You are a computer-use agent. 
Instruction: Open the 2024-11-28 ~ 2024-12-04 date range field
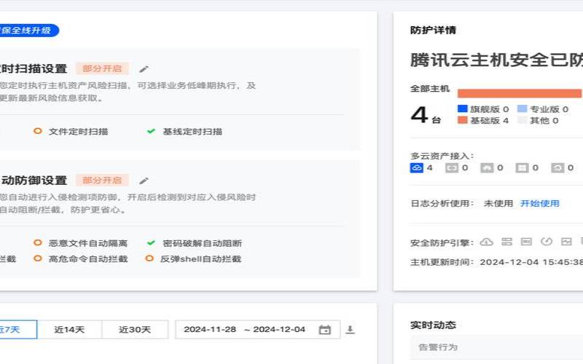tap(258, 330)
